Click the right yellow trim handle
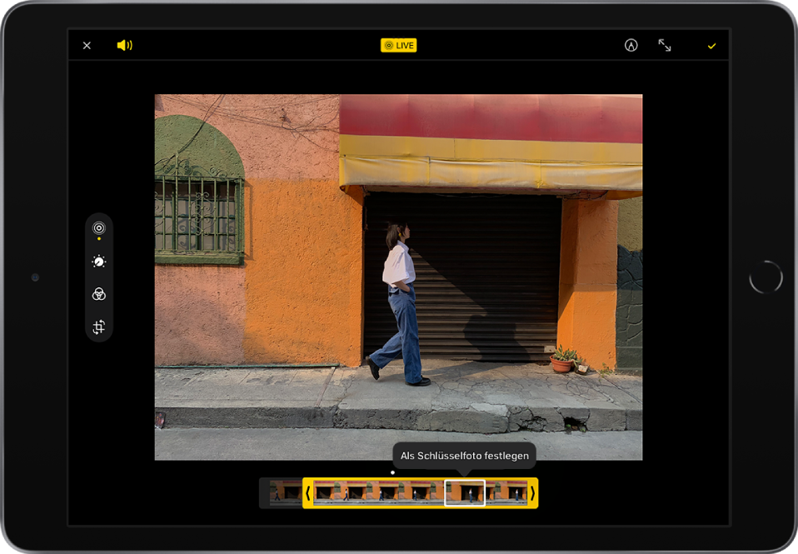Screen dimensions: 798x554 532,493
